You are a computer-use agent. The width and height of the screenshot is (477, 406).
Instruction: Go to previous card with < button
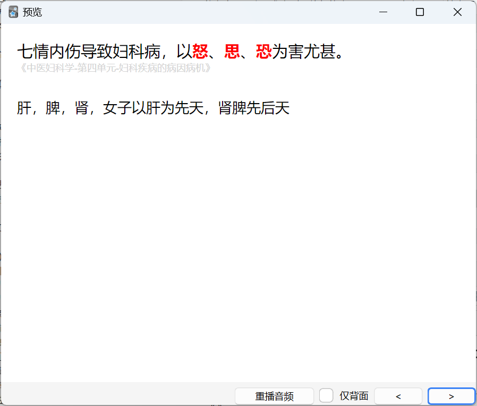[398, 396]
